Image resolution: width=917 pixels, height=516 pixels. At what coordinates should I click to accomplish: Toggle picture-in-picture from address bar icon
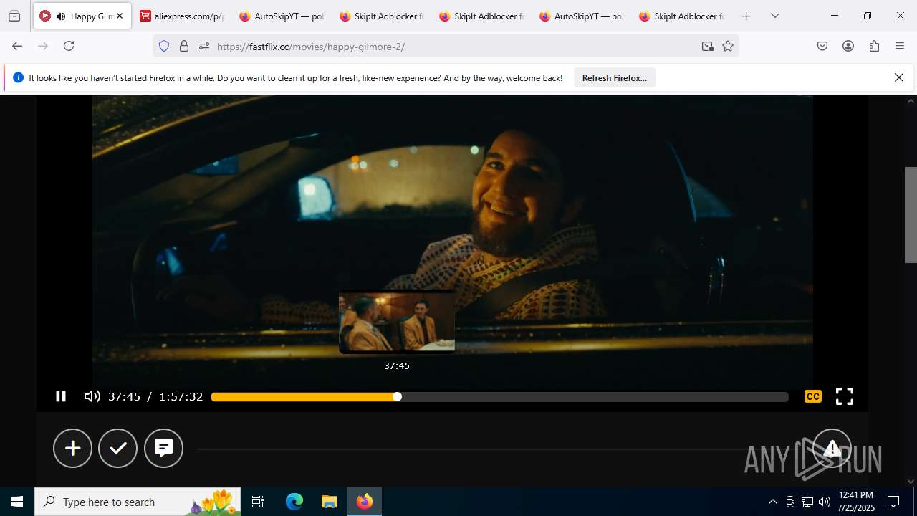[707, 46]
